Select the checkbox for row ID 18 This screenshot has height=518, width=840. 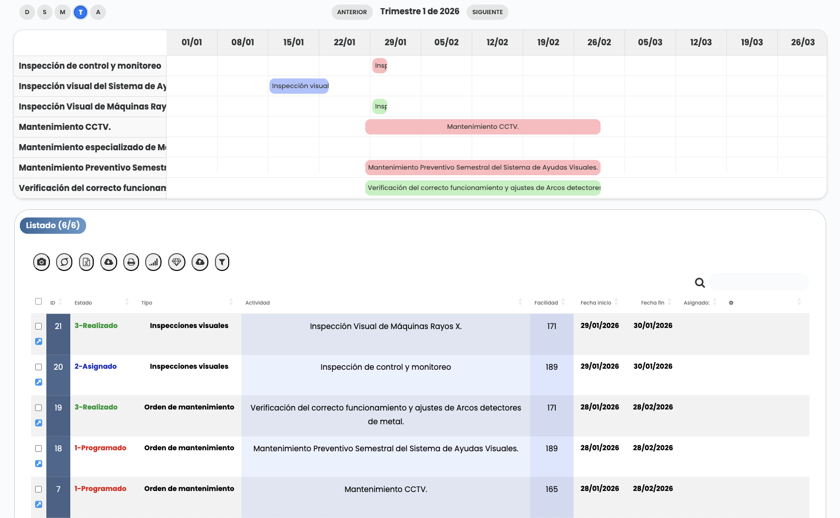click(x=38, y=448)
